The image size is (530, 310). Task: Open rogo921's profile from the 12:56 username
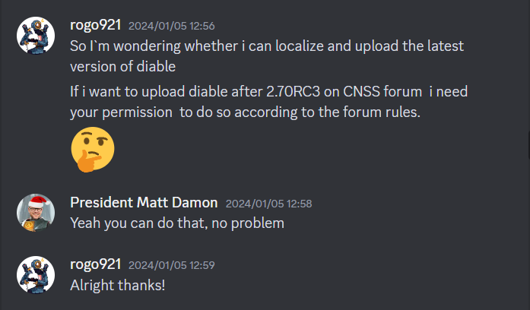coord(95,25)
